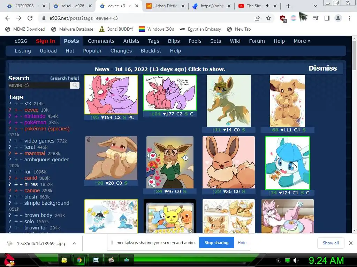Viewport: 357px width, 267px height.
Task: Open the Glaceon post thumbnail
Action: coord(287,163)
